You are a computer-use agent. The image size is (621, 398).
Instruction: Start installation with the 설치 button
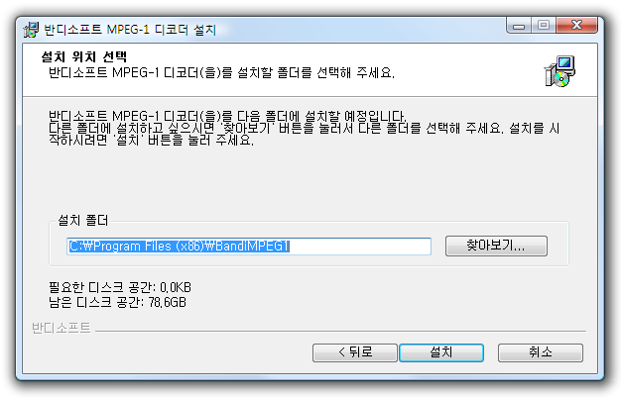click(441, 352)
